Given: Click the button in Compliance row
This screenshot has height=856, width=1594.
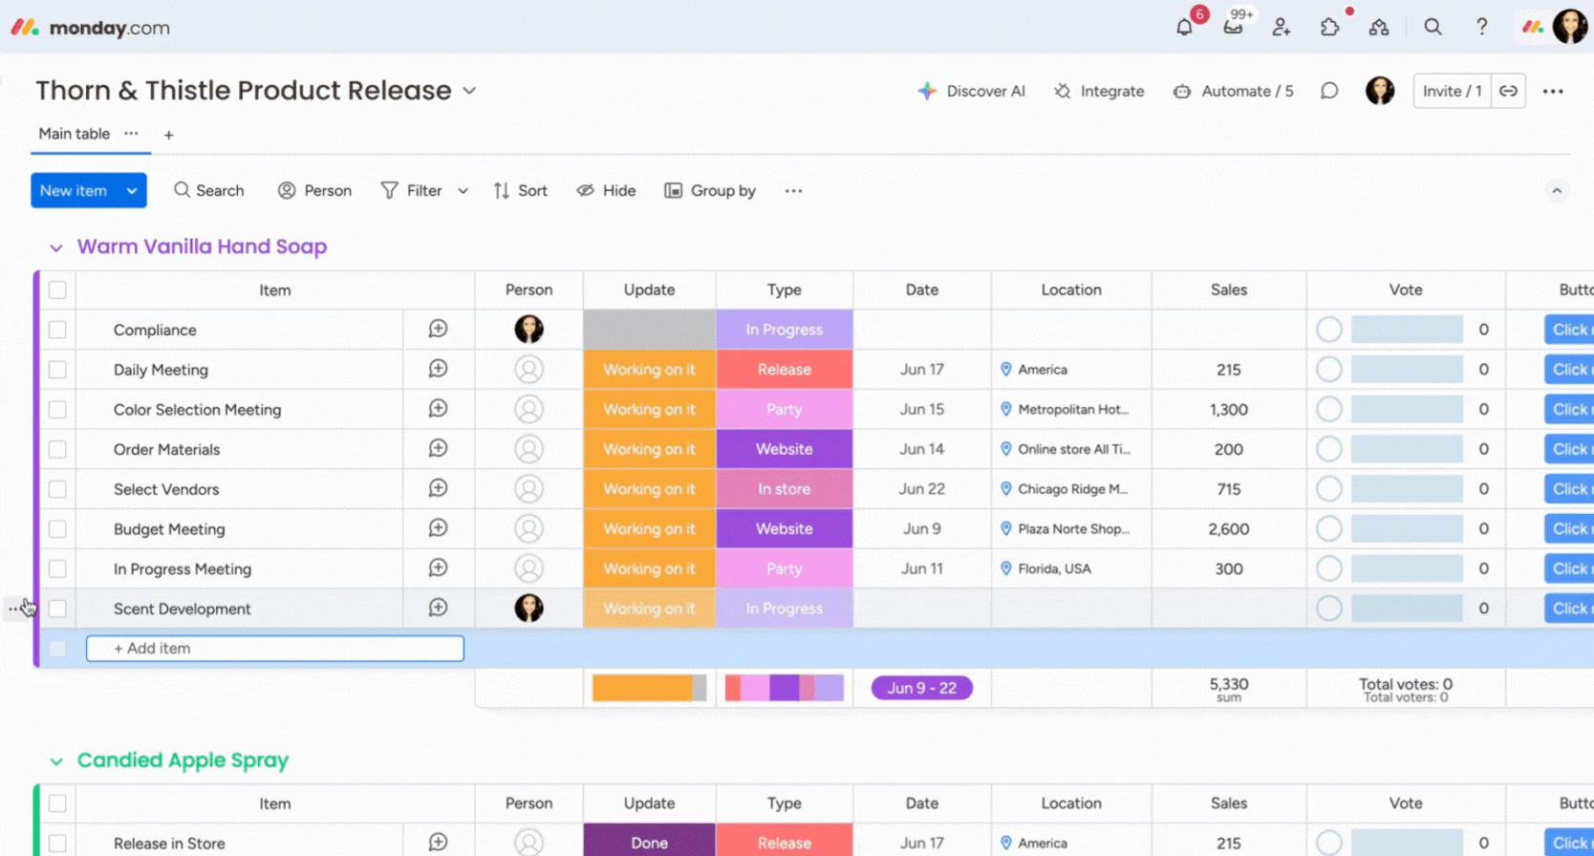Looking at the screenshot, I should click(1569, 330).
